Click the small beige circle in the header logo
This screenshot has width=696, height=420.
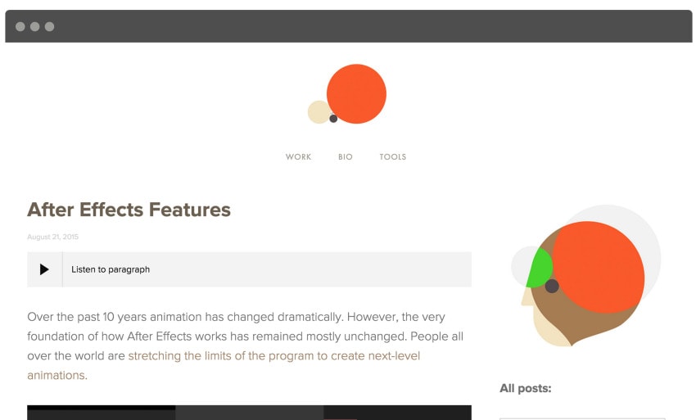coord(317,112)
